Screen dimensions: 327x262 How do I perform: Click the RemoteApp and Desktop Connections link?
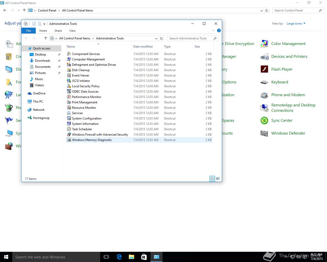click(x=293, y=108)
